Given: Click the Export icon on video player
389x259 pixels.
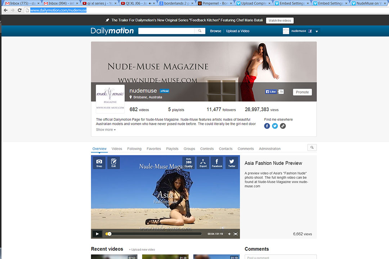Looking at the screenshot, I should click(203, 163).
